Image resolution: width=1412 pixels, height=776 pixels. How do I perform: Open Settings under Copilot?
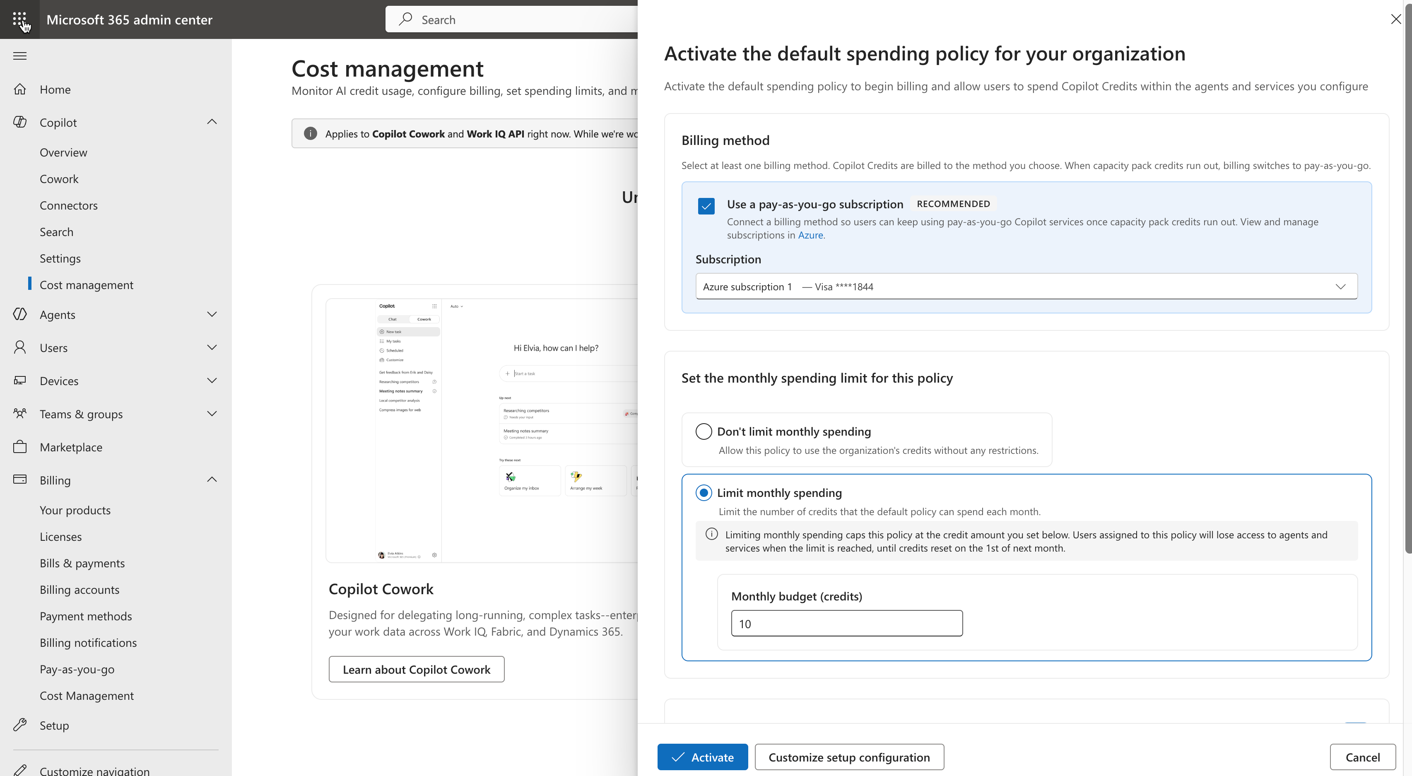coord(60,259)
